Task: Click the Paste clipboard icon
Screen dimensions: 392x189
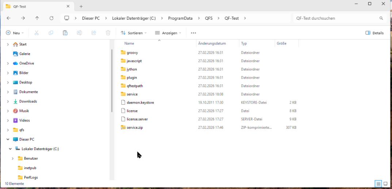Action: pyautogui.click(x=65, y=33)
